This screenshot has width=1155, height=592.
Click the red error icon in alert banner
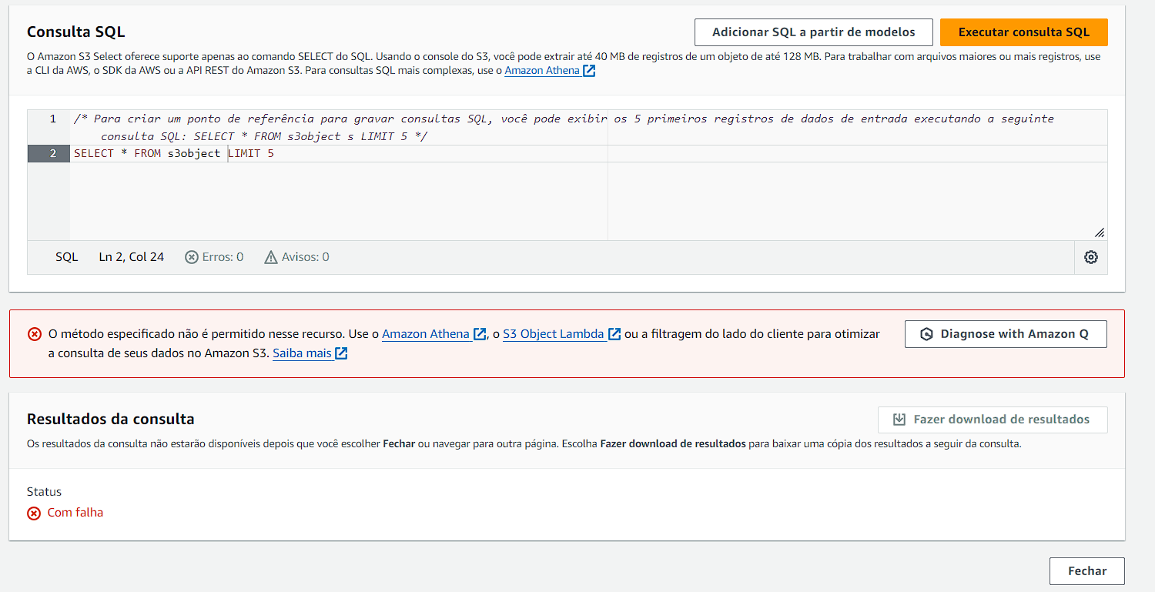tap(35, 334)
